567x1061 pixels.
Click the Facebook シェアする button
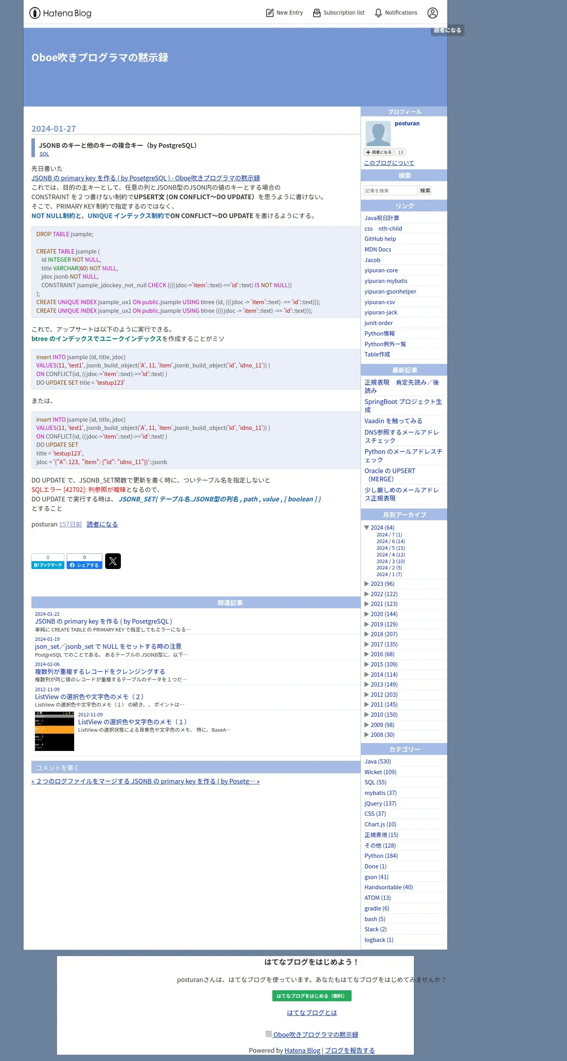pyautogui.click(x=84, y=565)
